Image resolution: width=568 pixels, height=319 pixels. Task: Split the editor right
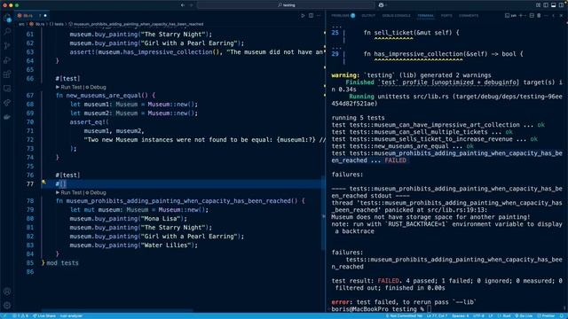312,16
